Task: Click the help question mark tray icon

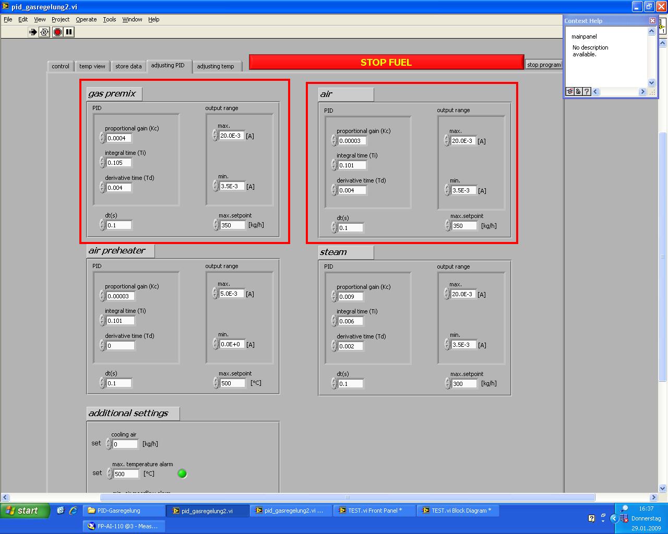Action: coord(591,518)
